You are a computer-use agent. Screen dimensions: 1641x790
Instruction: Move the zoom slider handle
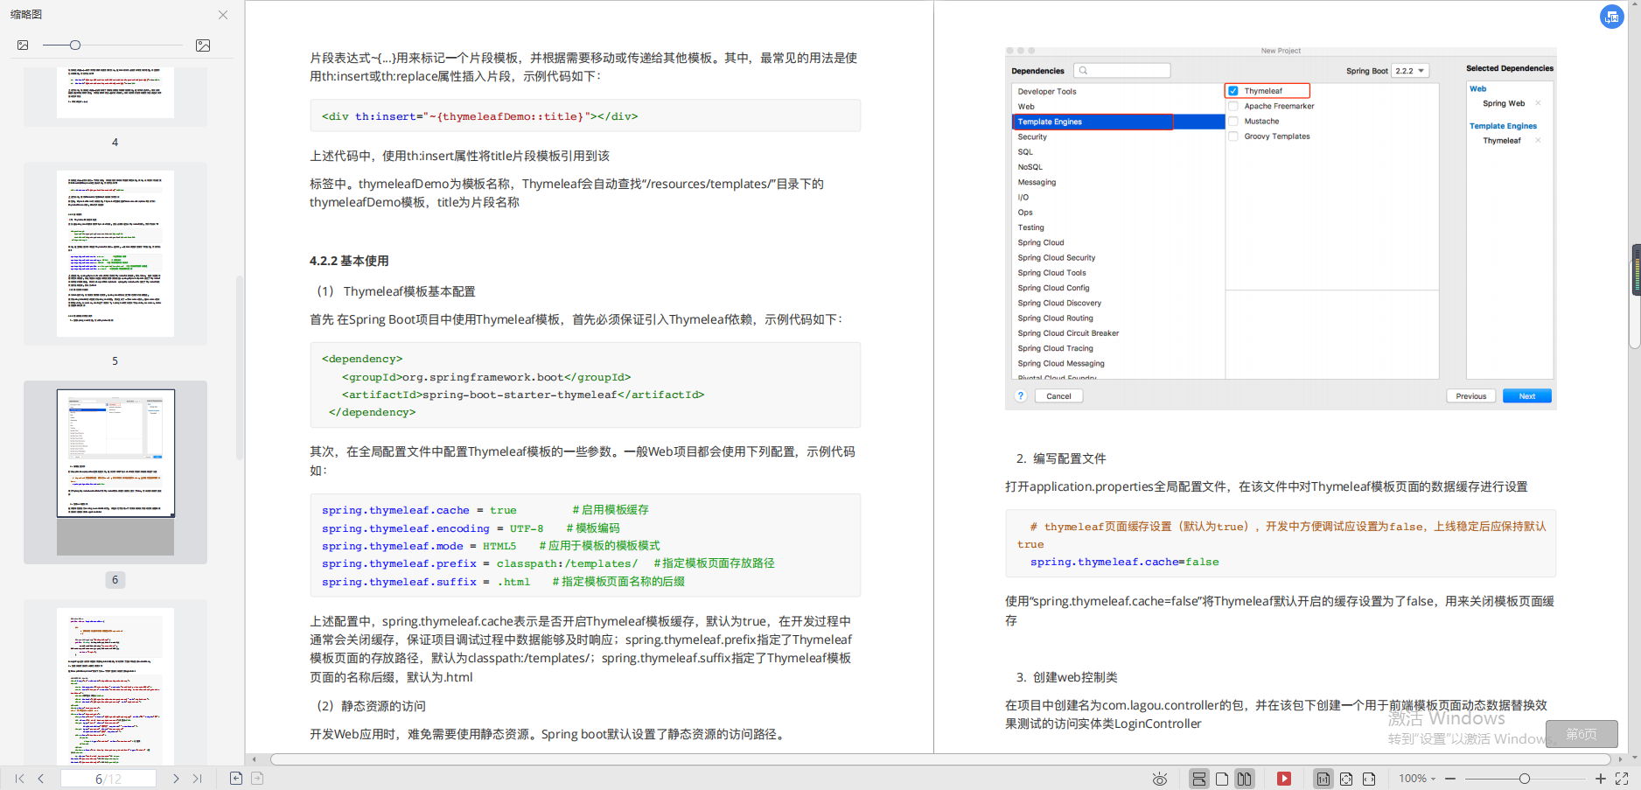pos(1525,779)
